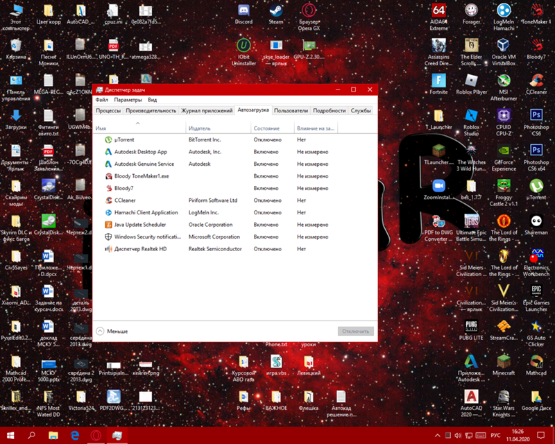555x444 pixels.
Task: Sort by Издатель column header
Action: click(218, 128)
